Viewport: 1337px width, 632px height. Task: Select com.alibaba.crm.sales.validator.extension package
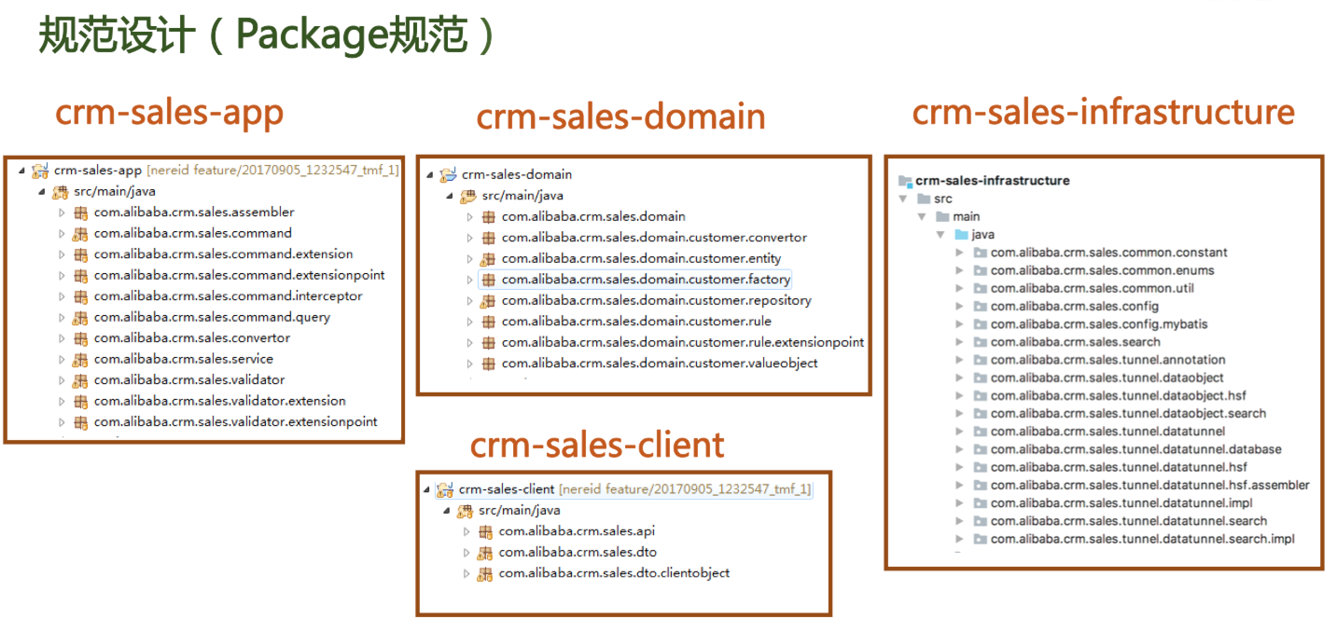pos(220,401)
